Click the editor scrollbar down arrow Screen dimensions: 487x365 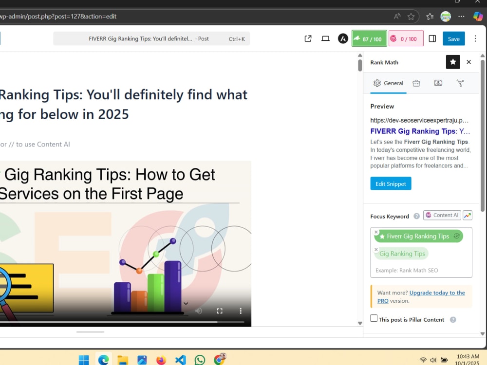pos(360,323)
